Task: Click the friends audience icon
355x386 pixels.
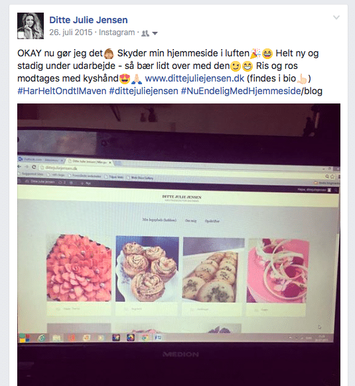Action: [145, 33]
